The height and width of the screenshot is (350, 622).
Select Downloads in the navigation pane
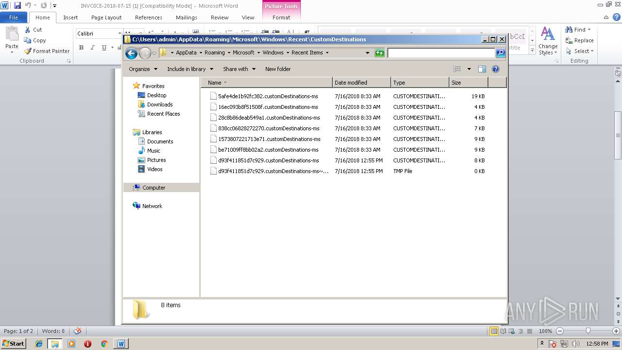[x=160, y=105]
